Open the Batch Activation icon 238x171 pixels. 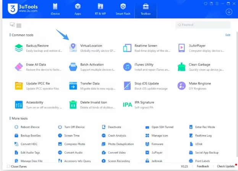click(x=73, y=67)
